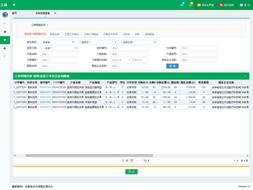Select the 查看全部 status filter
Image resolution: width=253 pixels, height=190 pixels.
55,34
